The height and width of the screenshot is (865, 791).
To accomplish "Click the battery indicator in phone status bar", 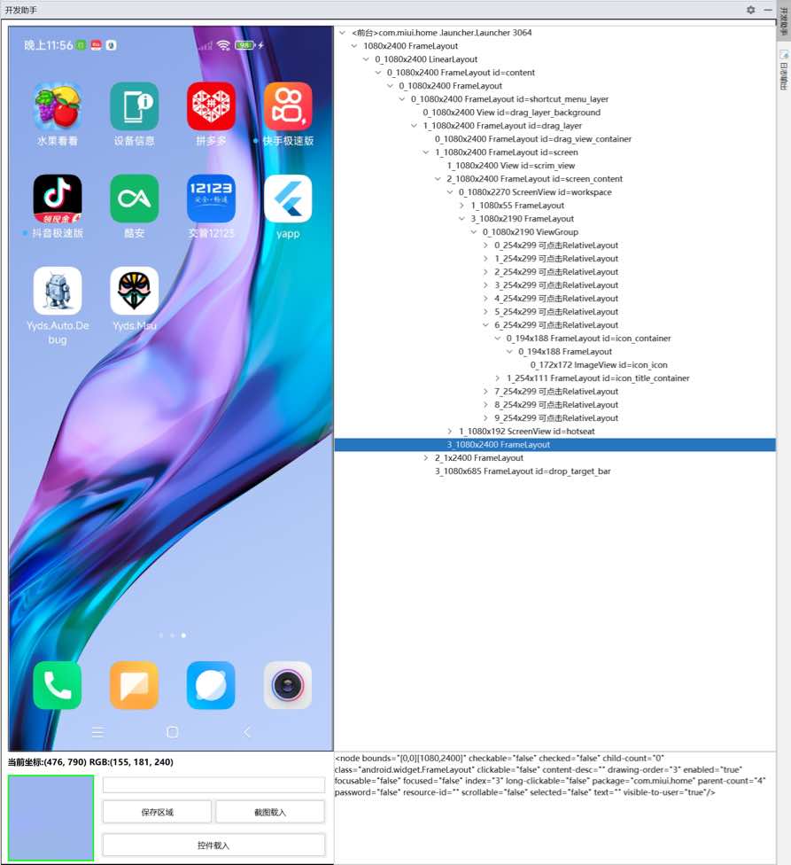I will pos(244,45).
